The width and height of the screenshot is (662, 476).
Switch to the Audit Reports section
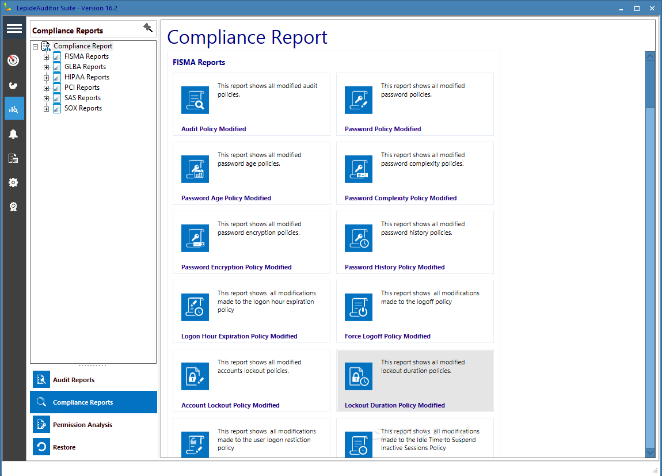coord(93,380)
